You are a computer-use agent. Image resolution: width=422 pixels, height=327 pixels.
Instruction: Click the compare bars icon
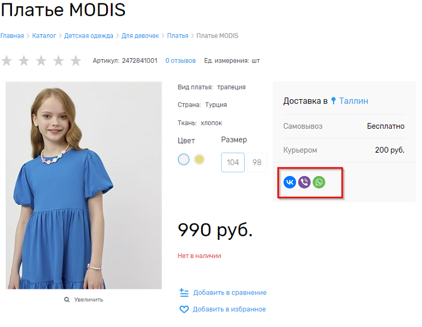coord(184,292)
